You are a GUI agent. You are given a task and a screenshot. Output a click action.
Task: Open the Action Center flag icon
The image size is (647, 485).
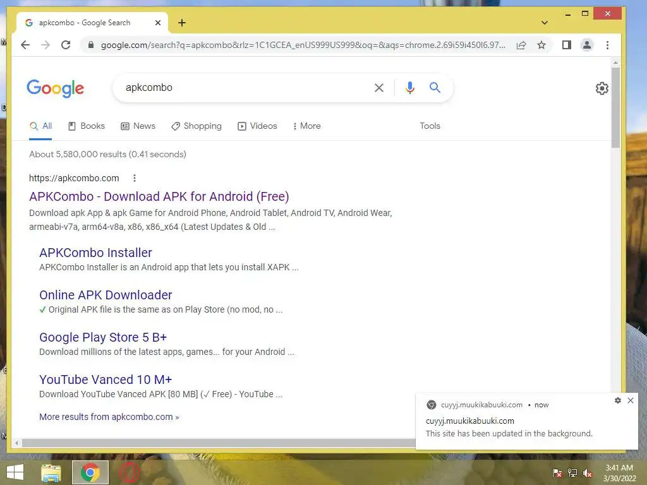(557, 473)
